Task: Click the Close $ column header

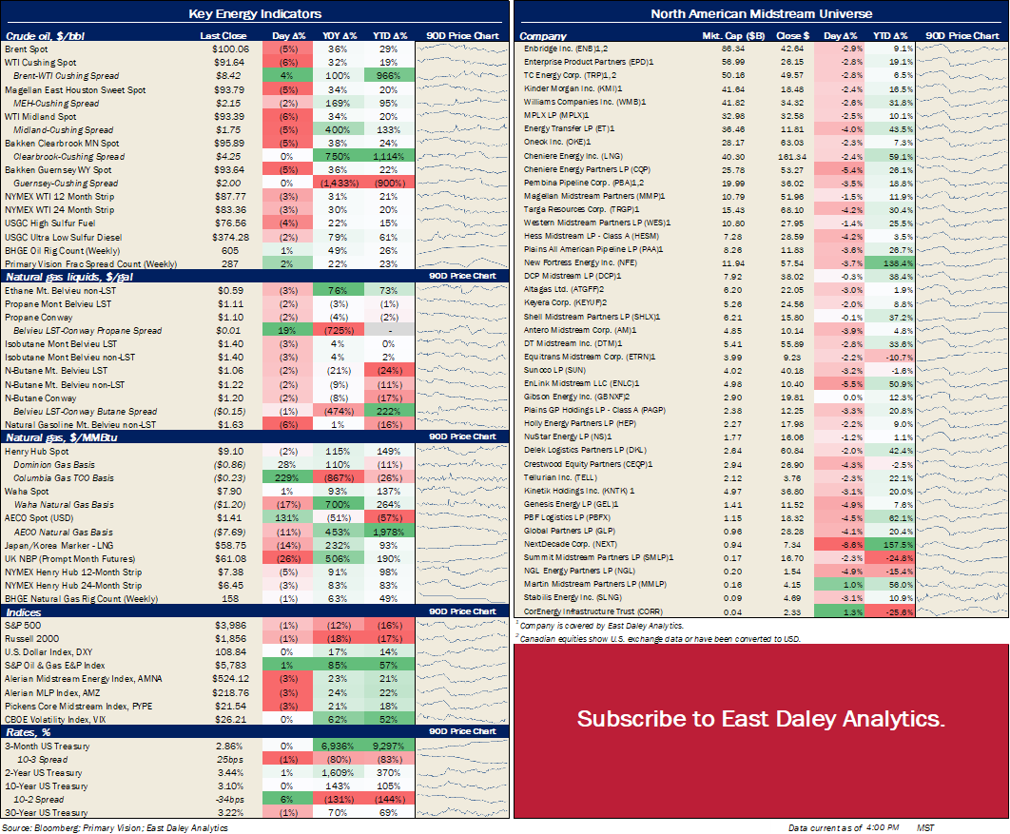Action: (793, 36)
